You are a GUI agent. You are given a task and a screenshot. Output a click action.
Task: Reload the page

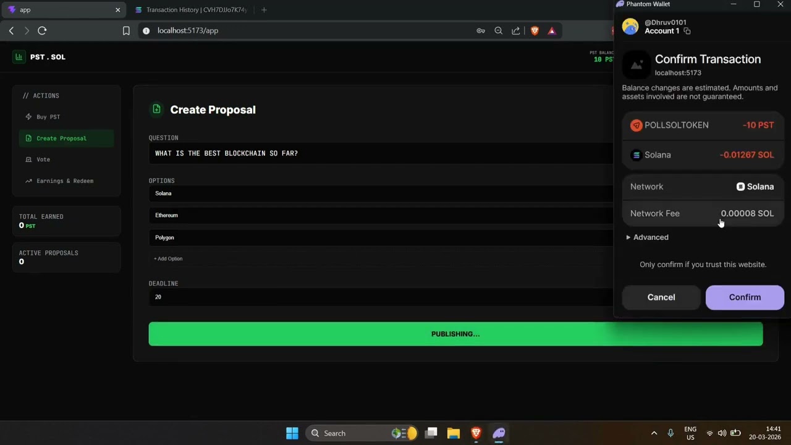(x=42, y=30)
